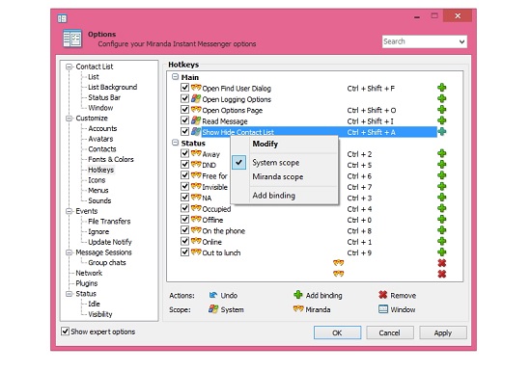Add binding for Open Logging Options row
The height and width of the screenshot is (371, 531).
441,98
